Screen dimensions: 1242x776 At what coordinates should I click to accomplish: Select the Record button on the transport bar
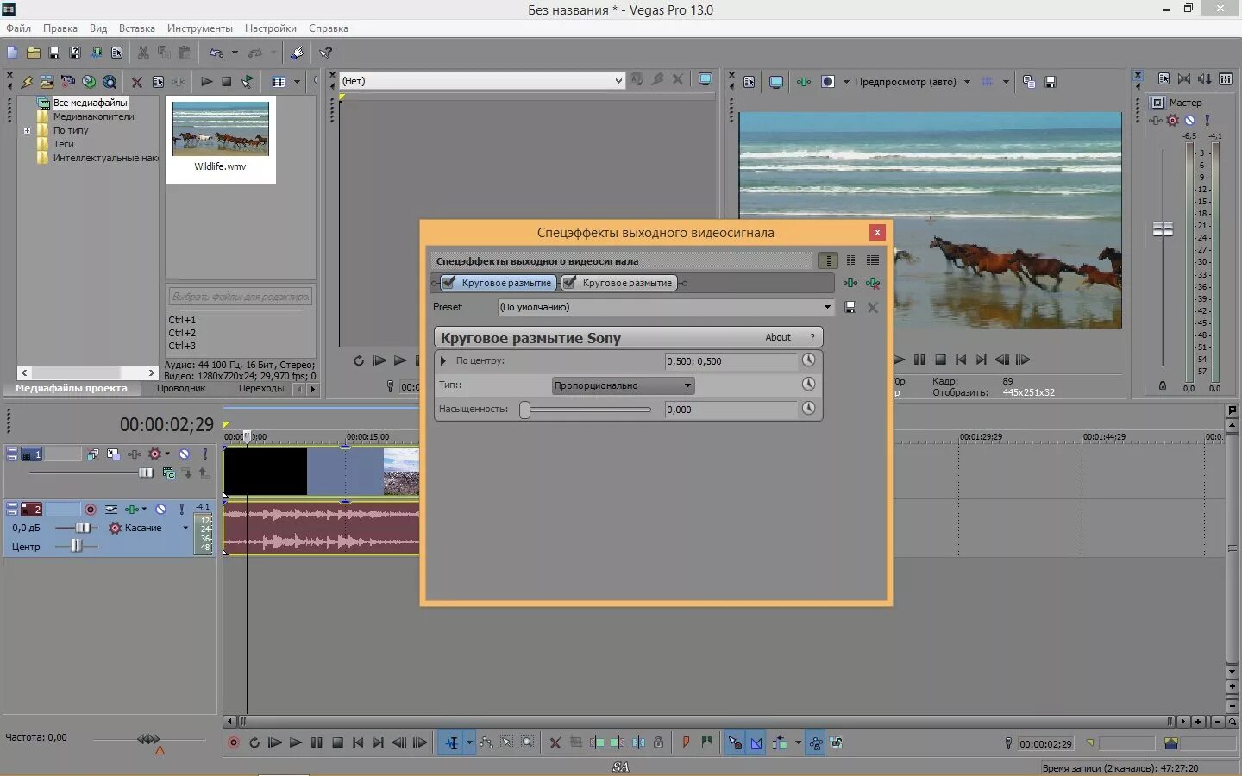pos(232,742)
